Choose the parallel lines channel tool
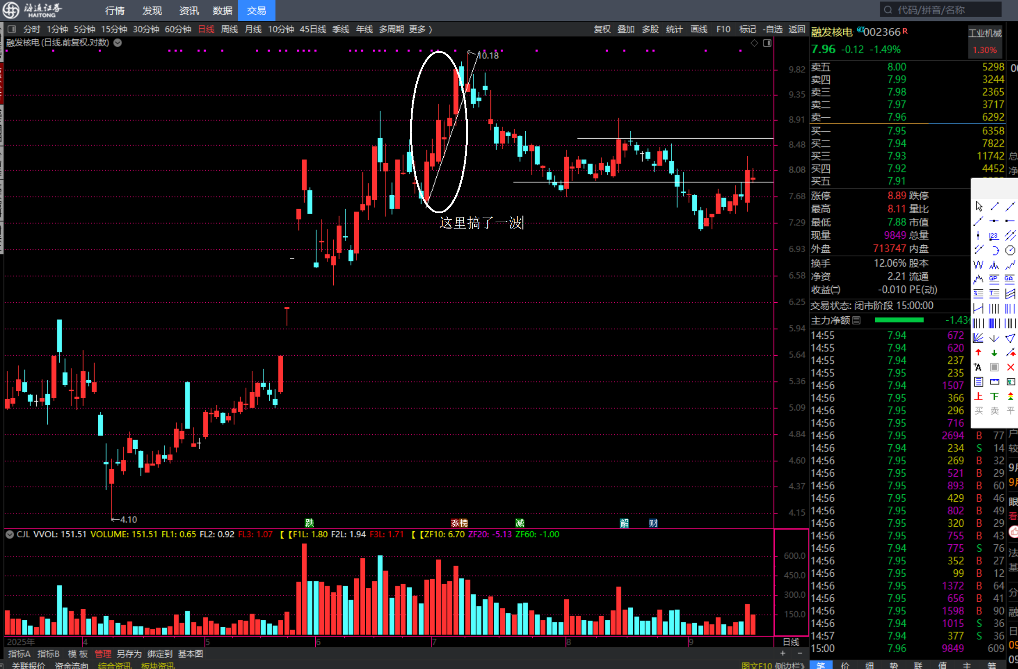This screenshot has width=1018, height=669. coord(1010,236)
